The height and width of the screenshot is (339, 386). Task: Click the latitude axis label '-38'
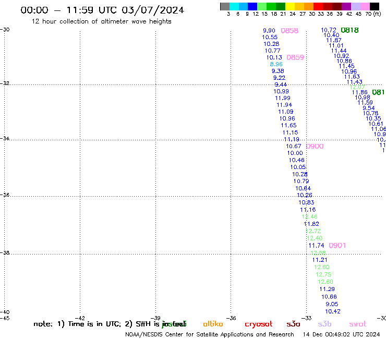coord(5,252)
